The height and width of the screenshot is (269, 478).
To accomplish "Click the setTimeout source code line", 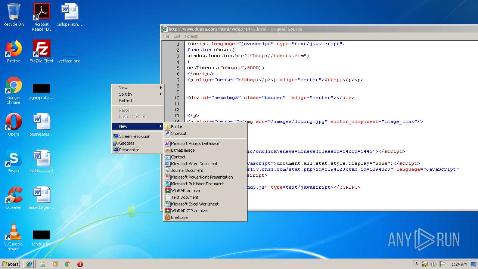I will pyautogui.click(x=226, y=68).
